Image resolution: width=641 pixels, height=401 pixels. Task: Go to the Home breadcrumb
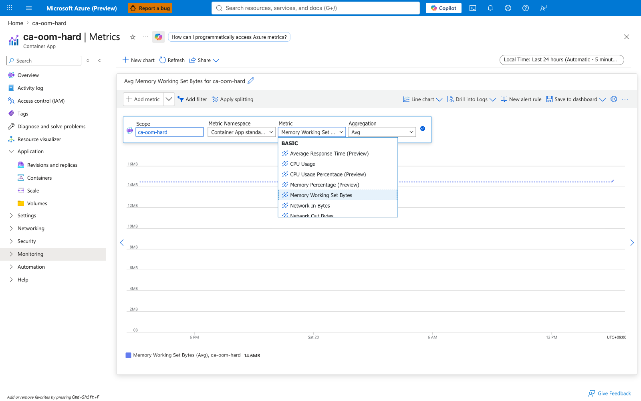pos(16,23)
